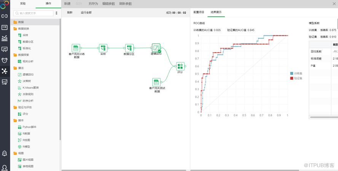Screen dimensions: 338x171
Task: Open the bar chart icon in sidebar
Action: pos(4,38)
